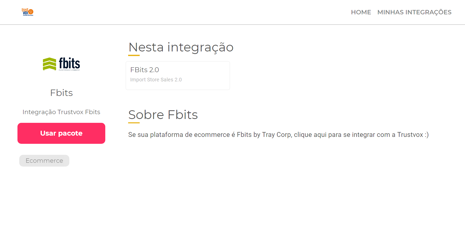Click the Nesta integração heading
Image resolution: width=465 pixels, height=239 pixels.
coord(181,47)
